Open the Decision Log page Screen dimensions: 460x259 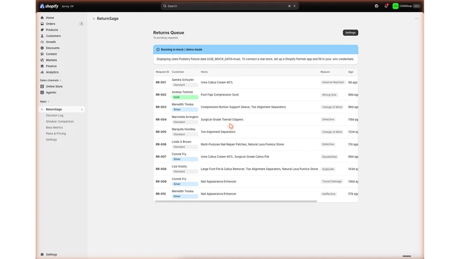point(55,116)
